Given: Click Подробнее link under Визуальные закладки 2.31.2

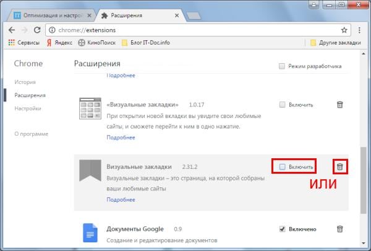Looking at the screenshot, I should tap(121, 200).
